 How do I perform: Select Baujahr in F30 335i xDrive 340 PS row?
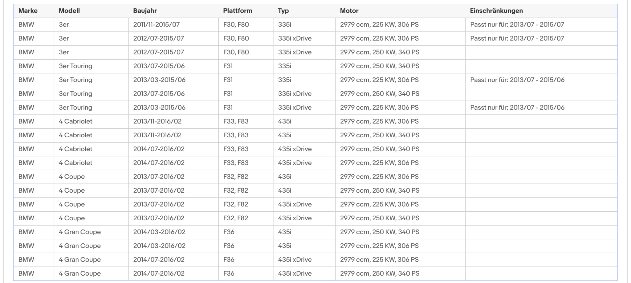pyautogui.click(x=159, y=52)
